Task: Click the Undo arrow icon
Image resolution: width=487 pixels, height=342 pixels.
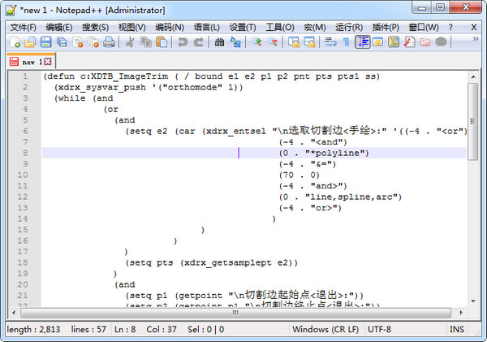Action: pyautogui.click(x=181, y=42)
